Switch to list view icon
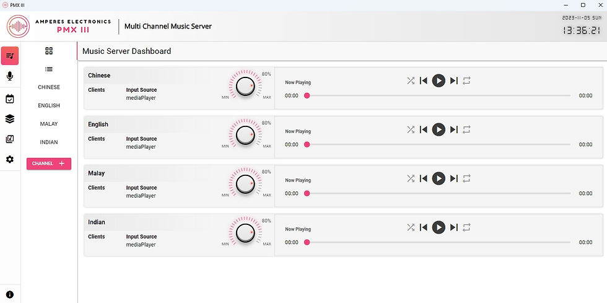Screen dimensions: 607x303 (x=49, y=69)
